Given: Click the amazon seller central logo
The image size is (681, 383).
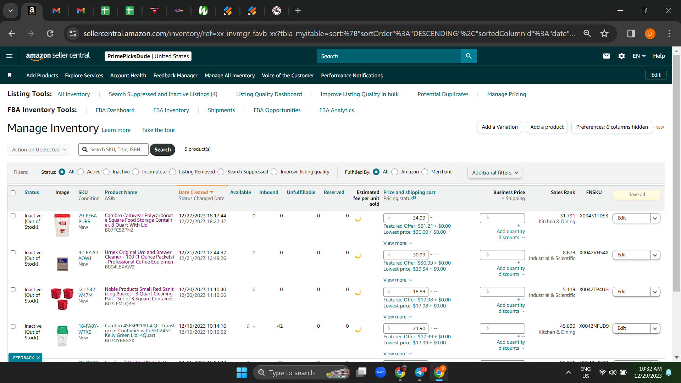Looking at the screenshot, I should (x=58, y=56).
